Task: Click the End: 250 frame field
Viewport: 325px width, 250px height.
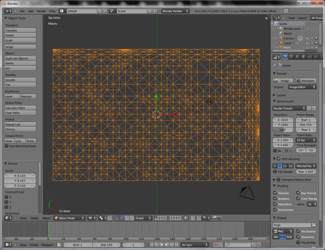Action: coord(306,124)
